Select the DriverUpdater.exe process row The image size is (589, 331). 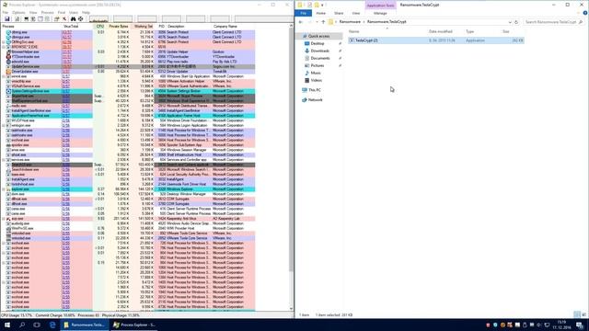click(x=128, y=72)
